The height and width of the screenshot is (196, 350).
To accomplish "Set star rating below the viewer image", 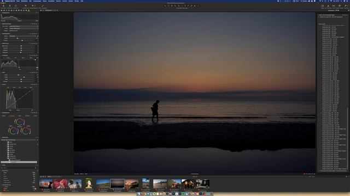I will 311,174.
